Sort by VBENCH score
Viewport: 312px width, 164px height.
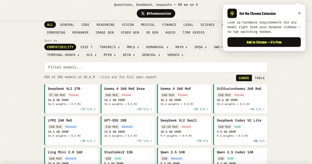175,55
